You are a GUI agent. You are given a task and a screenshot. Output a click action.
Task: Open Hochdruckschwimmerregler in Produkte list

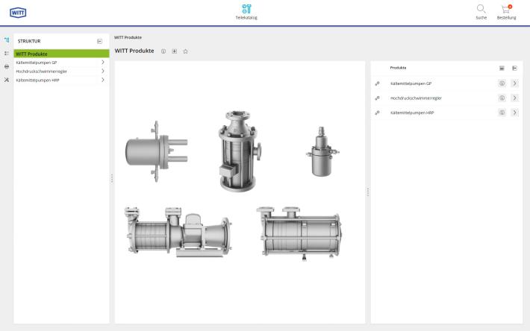(416, 98)
